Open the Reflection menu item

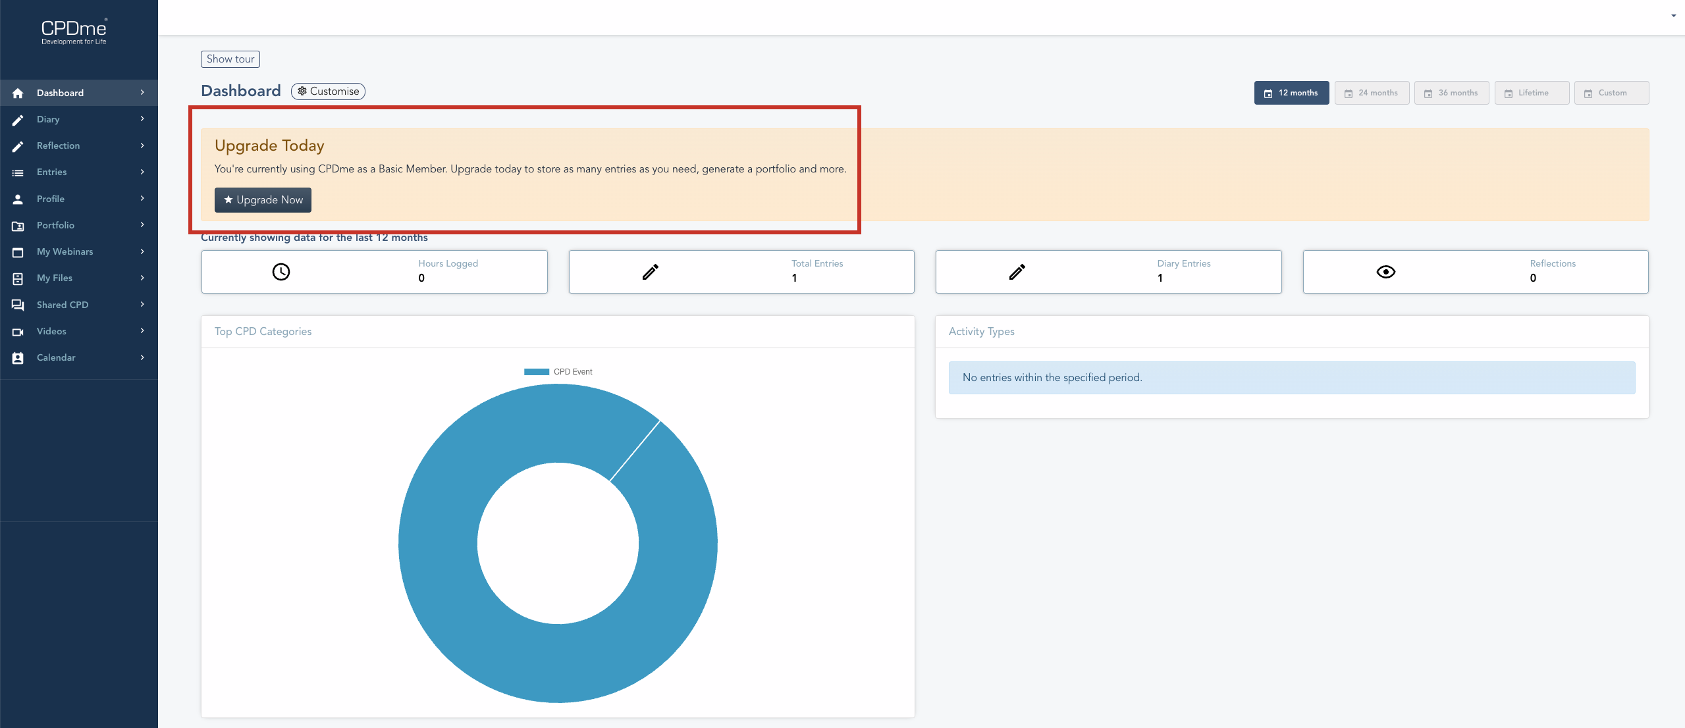pos(58,145)
